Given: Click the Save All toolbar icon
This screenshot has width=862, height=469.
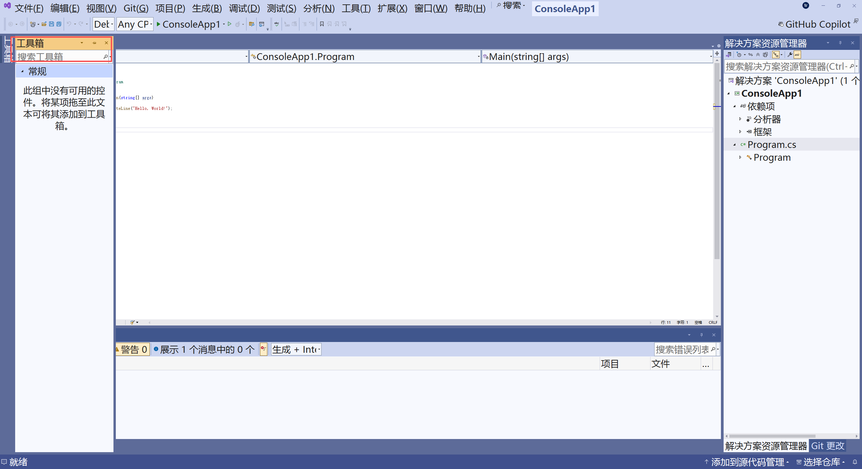Looking at the screenshot, I should tap(59, 24).
